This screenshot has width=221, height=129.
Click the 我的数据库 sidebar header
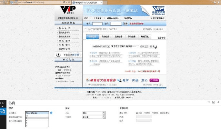pyautogui.click(x=68, y=23)
